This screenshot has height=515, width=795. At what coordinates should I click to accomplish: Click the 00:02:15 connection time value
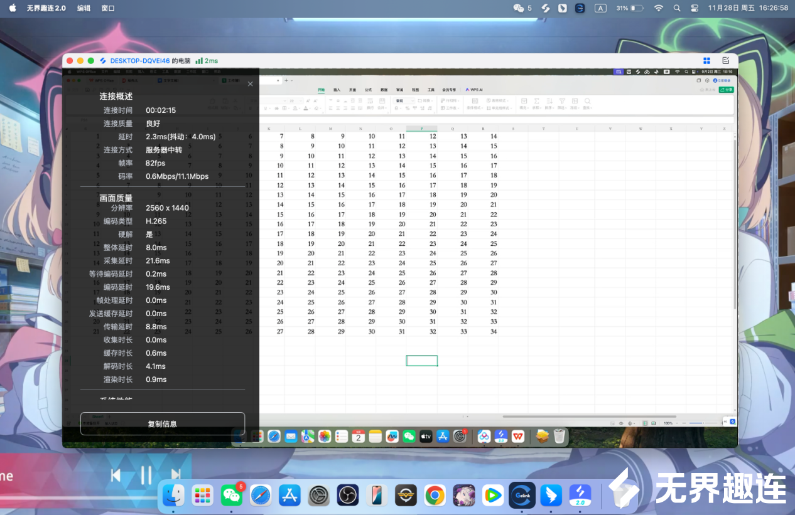(161, 110)
